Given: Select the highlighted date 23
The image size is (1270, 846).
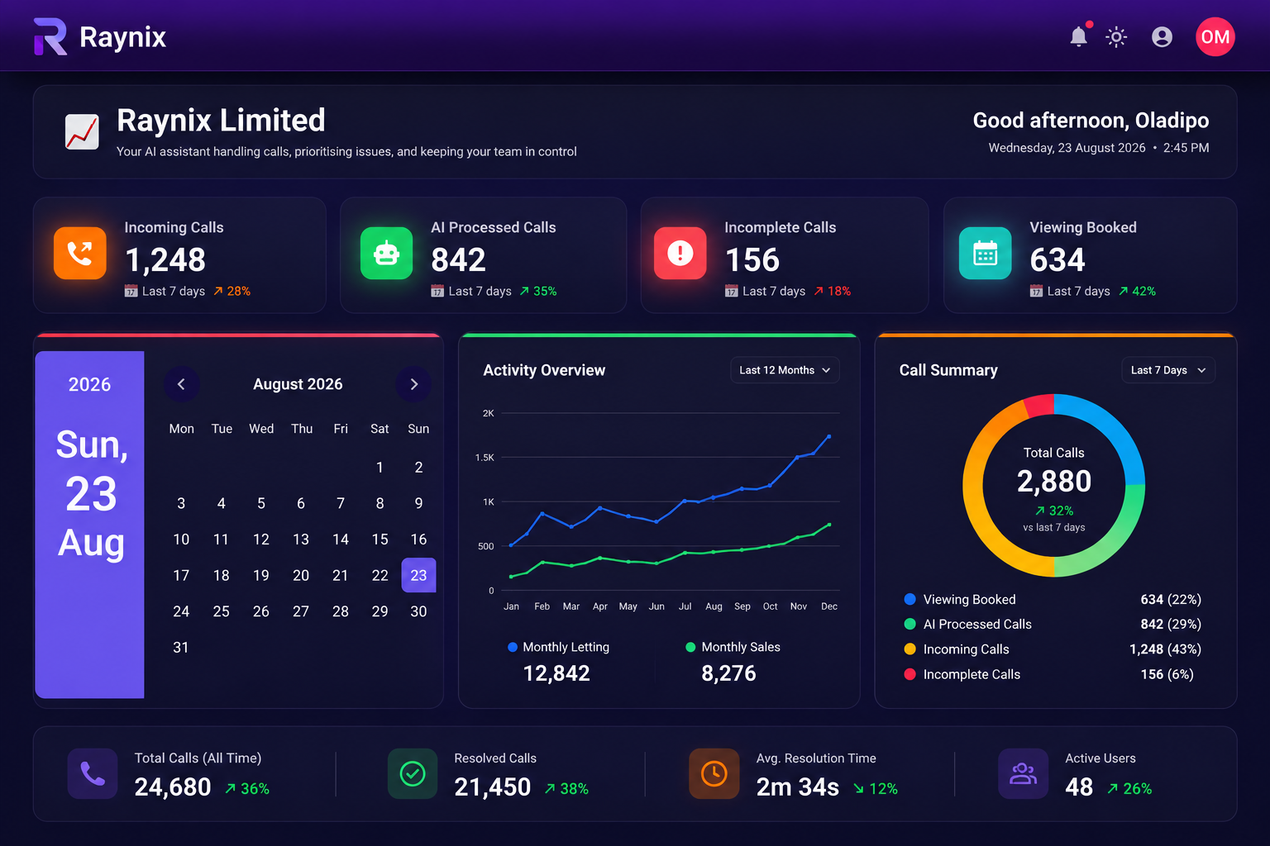Looking at the screenshot, I should pos(418,575).
